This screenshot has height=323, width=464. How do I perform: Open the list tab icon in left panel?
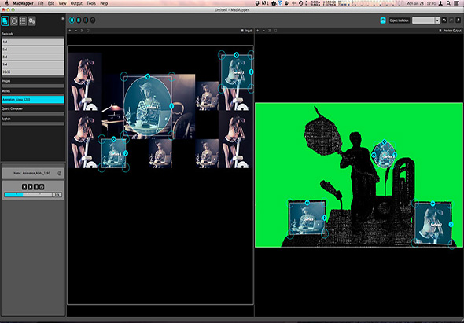click(23, 21)
